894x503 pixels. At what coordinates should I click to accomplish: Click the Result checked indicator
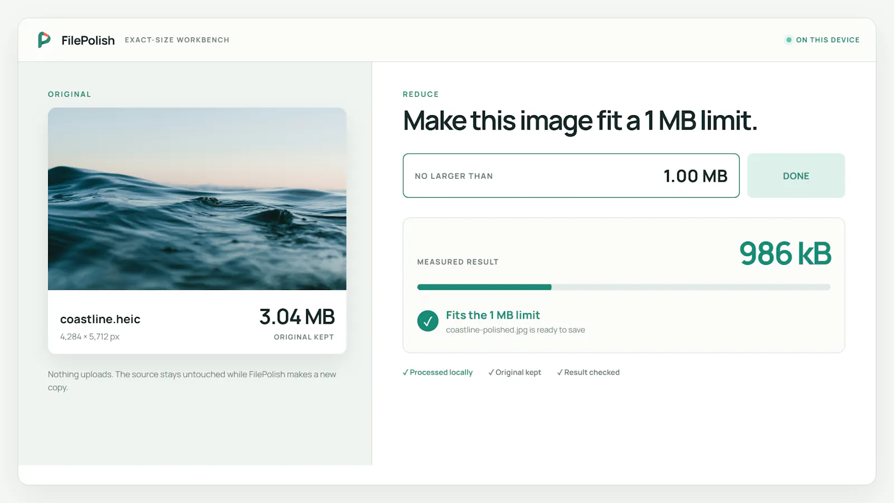click(588, 372)
